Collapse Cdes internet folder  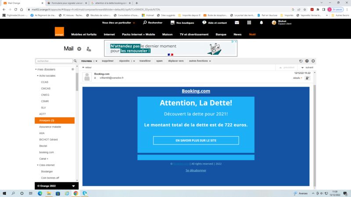click(38, 165)
